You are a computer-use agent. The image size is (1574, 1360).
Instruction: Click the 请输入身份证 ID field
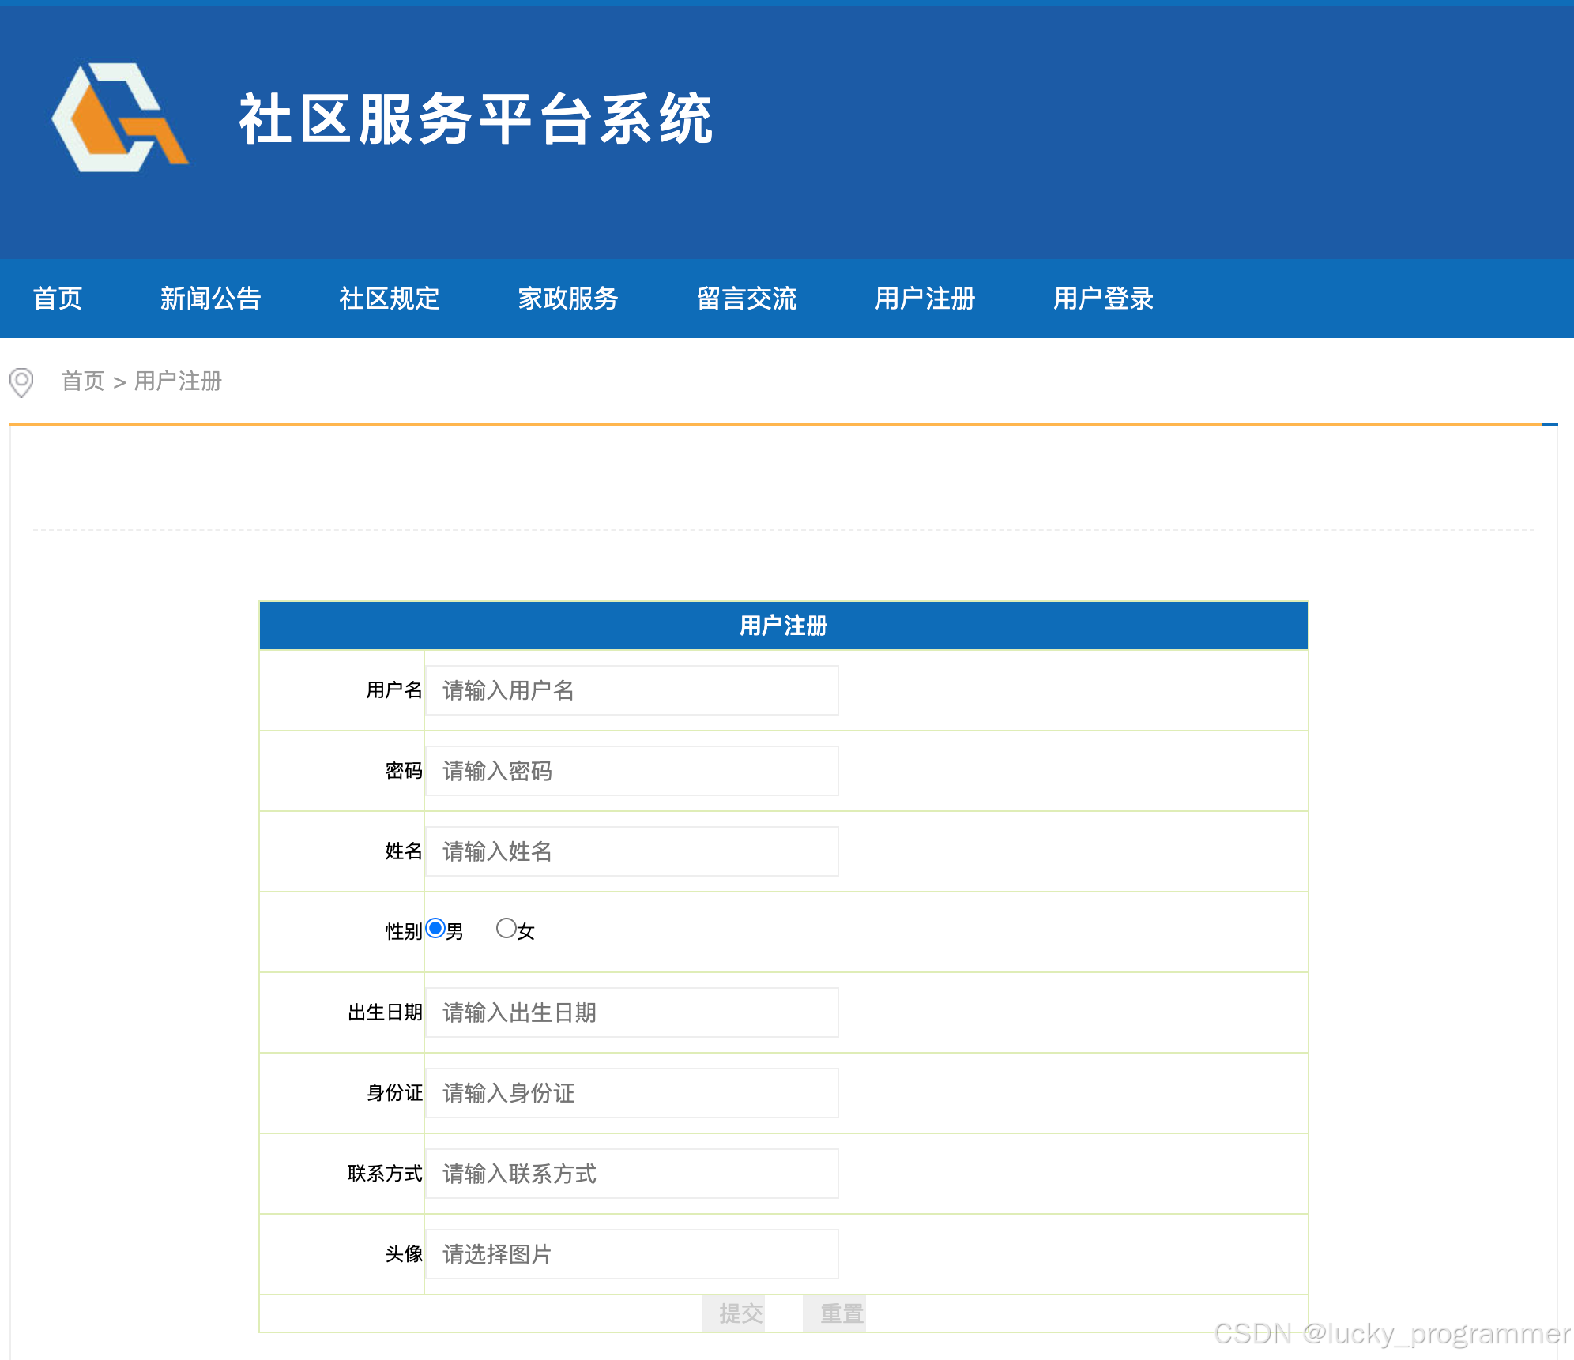(x=631, y=1093)
